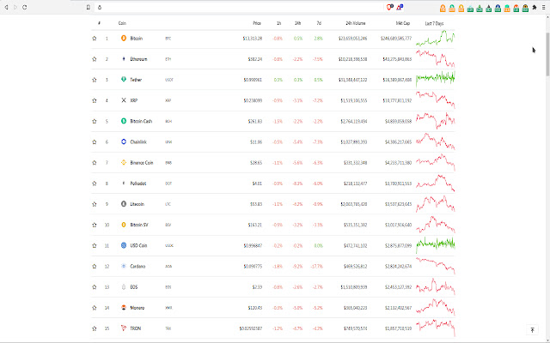Sort by the 7d change column header

[x=319, y=23]
